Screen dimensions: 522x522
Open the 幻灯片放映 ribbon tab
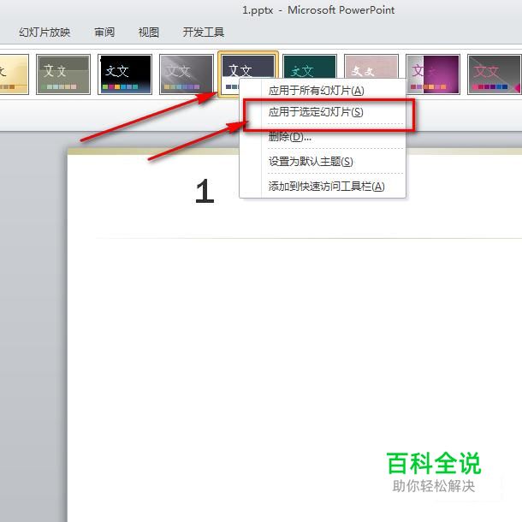(44, 33)
